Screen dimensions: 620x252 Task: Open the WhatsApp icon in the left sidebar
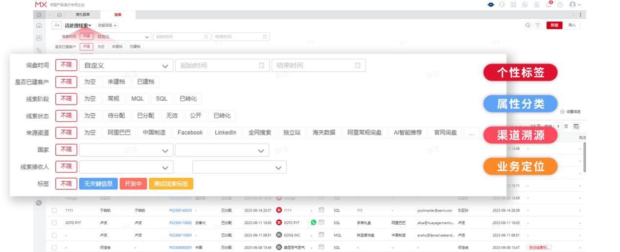(x=39, y=202)
